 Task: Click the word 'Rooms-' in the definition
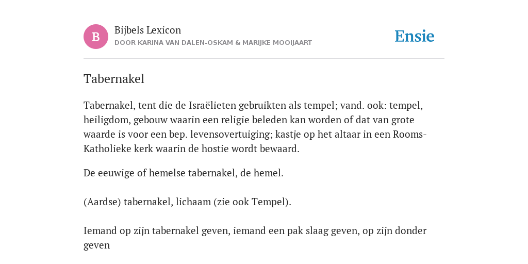click(410, 135)
